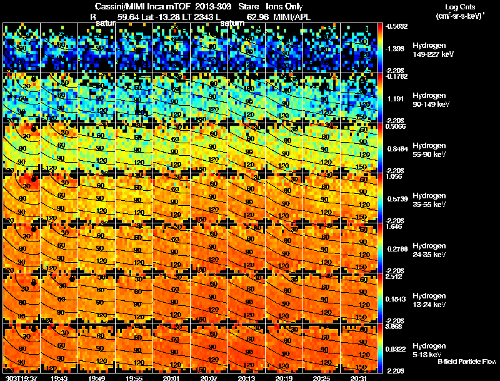Select the 20:13 panel in the 90-149 keV row
The width and height of the screenshot is (500, 381).
pyautogui.click(x=246, y=98)
